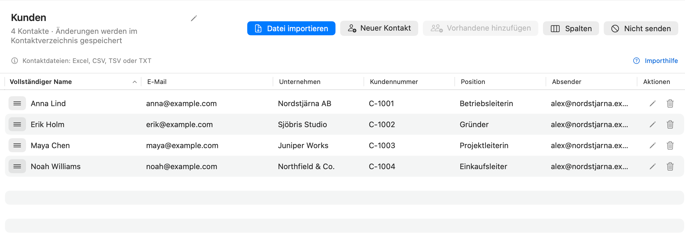Click the Betriebsleiterin position cell
Image resolution: width=685 pixels, height=242 pixels.
click(486, 104)
